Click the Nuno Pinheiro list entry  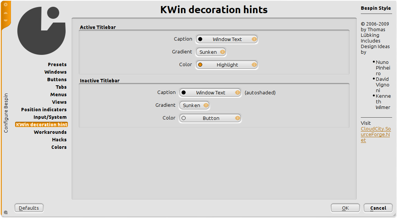383,68
